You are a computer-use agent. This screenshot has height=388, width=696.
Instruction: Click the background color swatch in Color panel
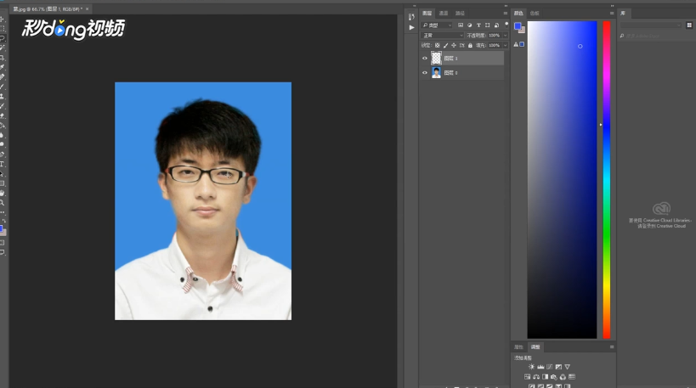coord(523,31)
